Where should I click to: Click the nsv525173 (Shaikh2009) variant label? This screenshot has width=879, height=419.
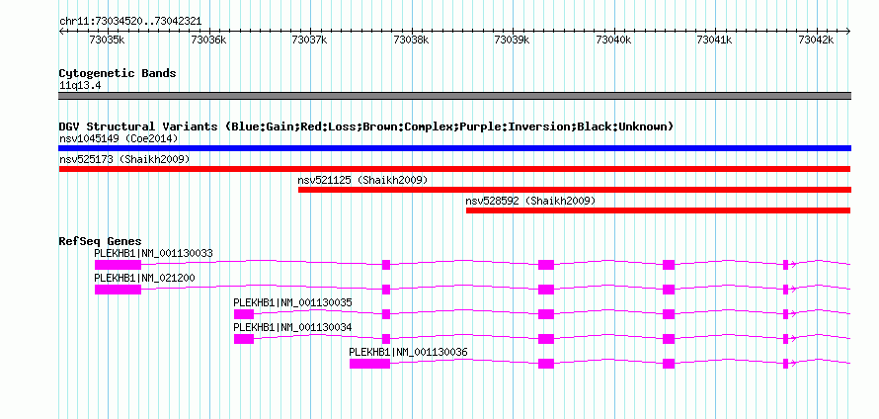pos(124,159)
